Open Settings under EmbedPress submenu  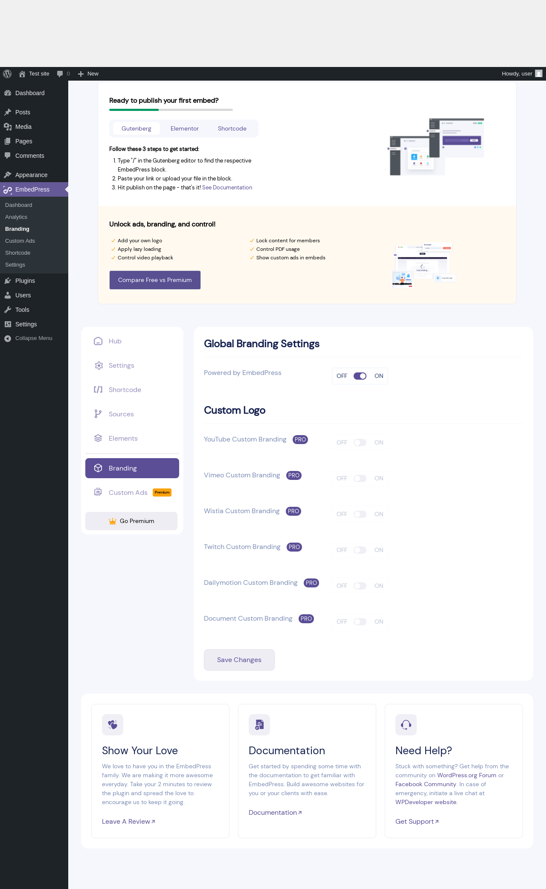pyautogui.click(x=15, y=265)
